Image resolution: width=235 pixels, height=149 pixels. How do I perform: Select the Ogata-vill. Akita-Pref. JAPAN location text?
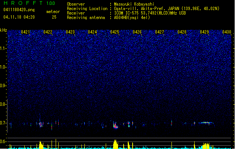tap(167, 9)
